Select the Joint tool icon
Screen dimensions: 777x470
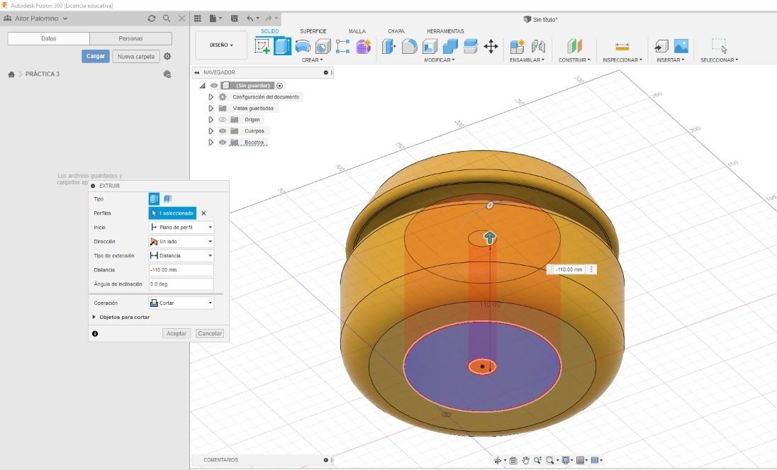click(x=538, y=47)
